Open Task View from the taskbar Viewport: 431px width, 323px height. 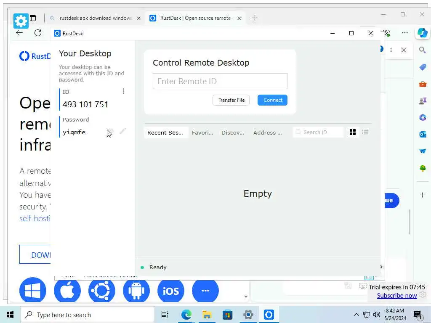[165, 315]
